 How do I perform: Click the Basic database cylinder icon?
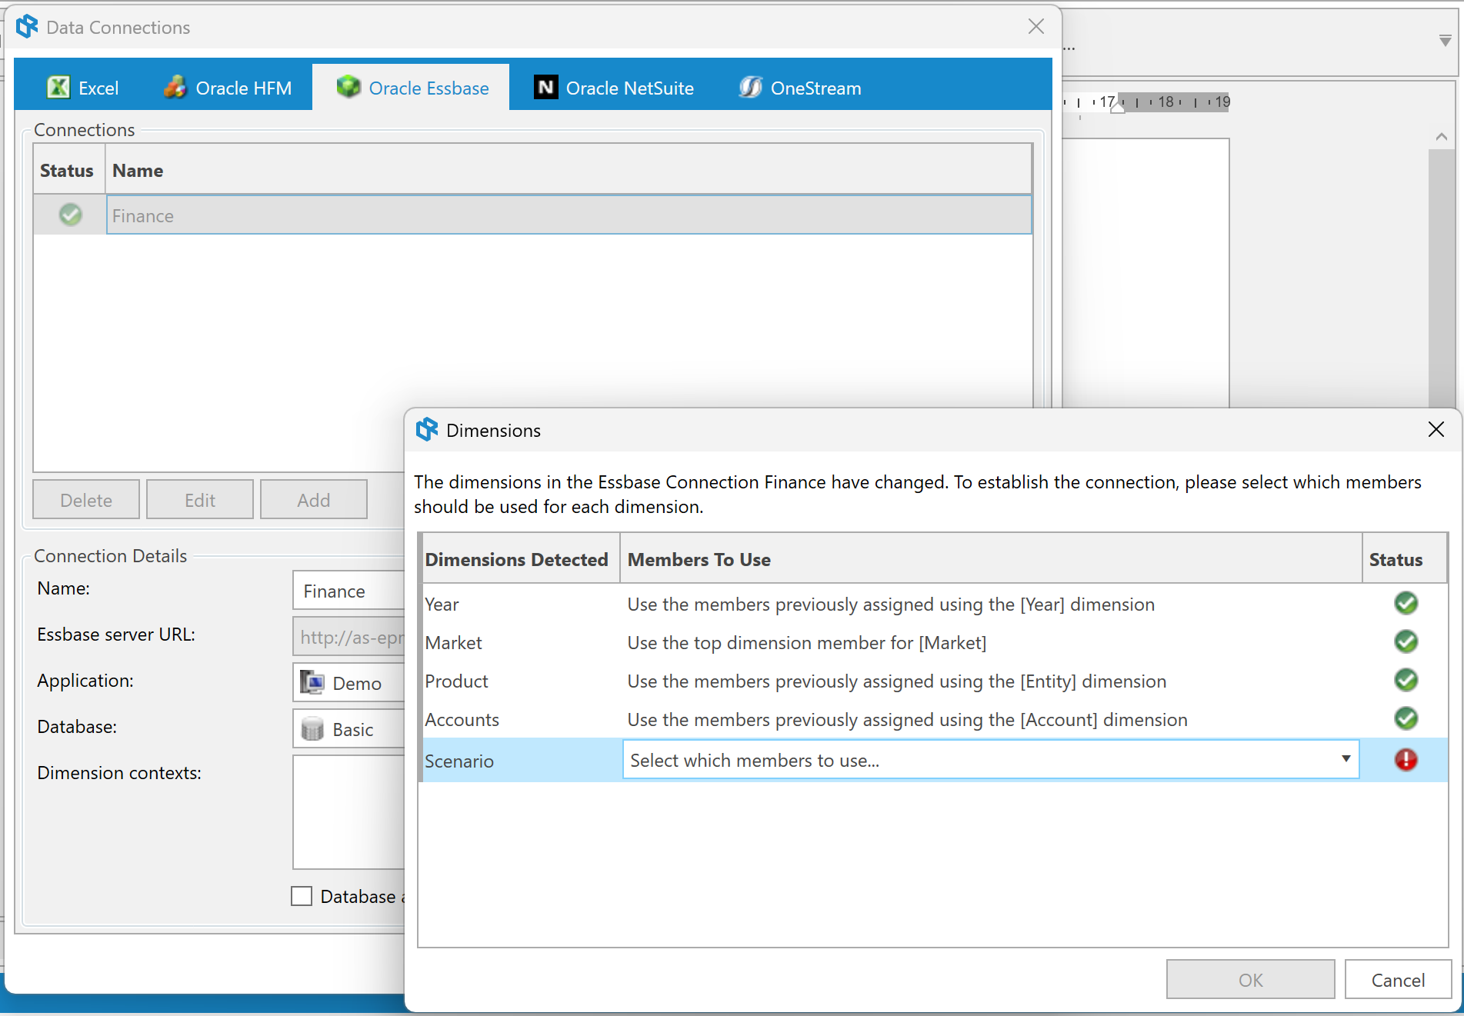tap(312, 728)
